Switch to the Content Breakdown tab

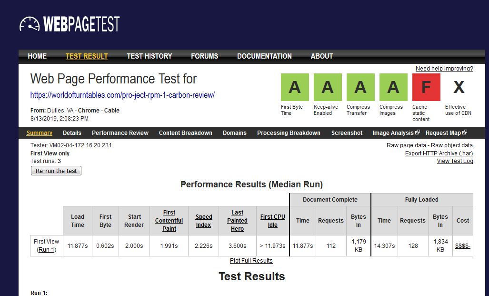(185, 133)
